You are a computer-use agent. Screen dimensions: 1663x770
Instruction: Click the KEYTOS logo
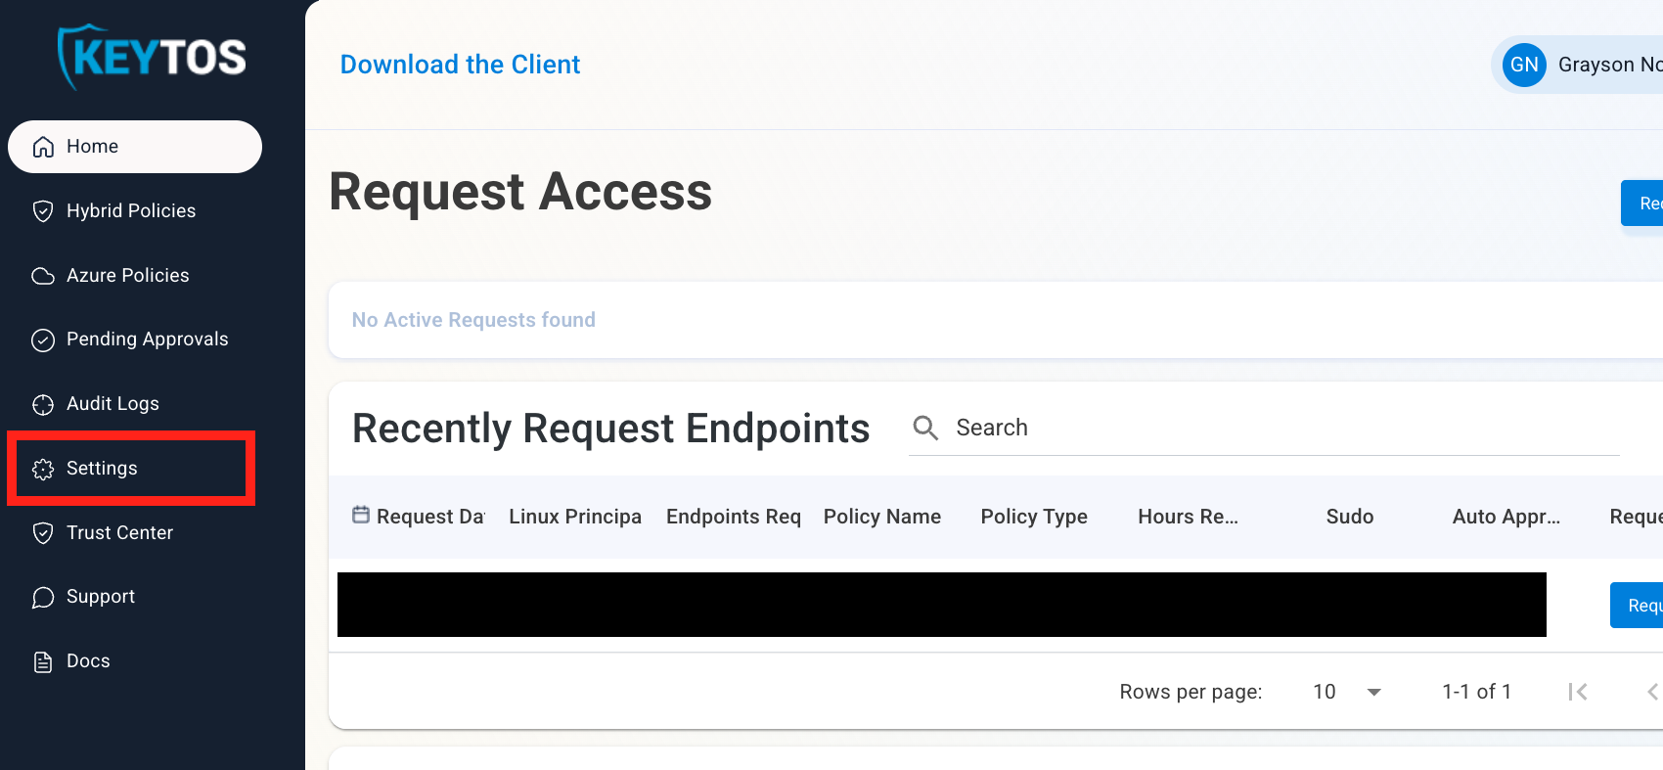(153, 57)
